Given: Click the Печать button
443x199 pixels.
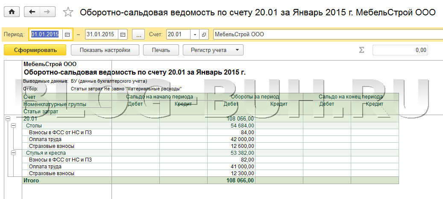Looking at the screenshot, I should pyautogui.click(x=161, y=50).
